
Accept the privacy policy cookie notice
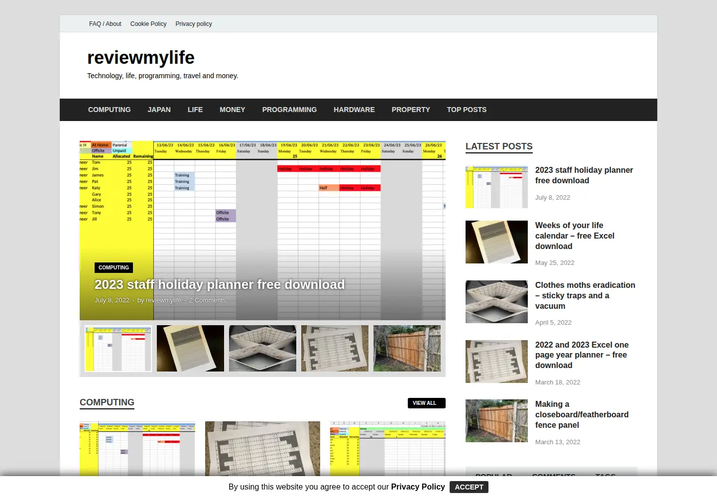(469, 487)
